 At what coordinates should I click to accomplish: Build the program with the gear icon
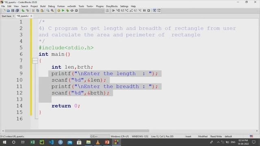click(58, 11)
